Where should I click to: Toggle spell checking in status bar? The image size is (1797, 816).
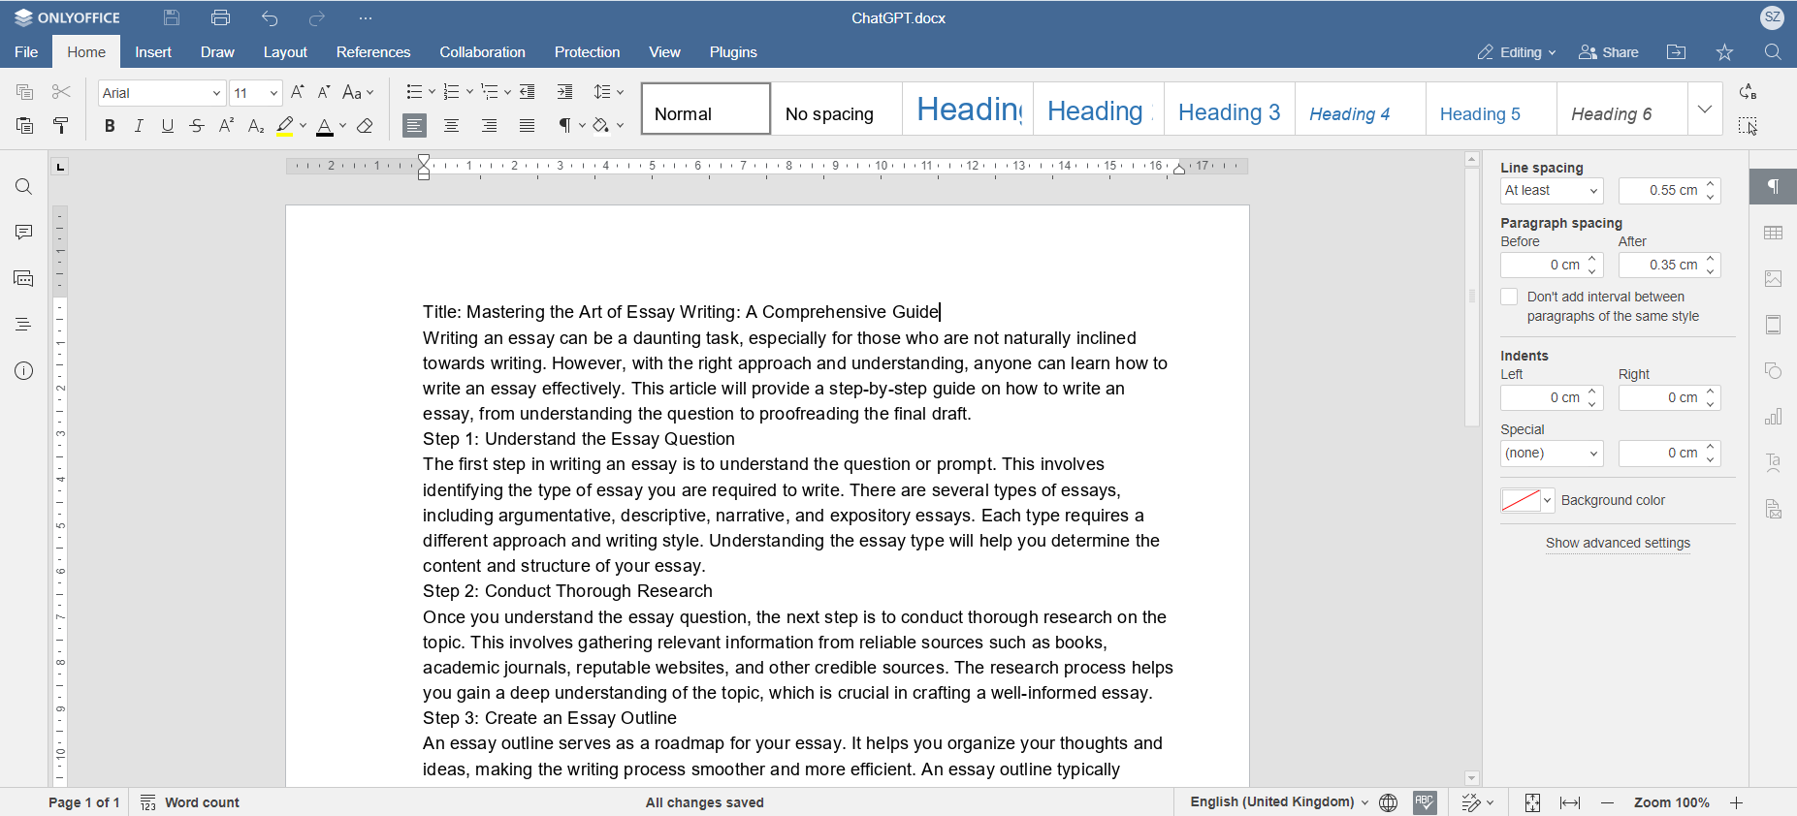click(1425, 802)
